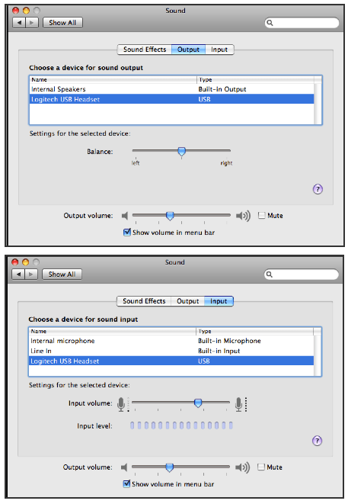The height and width of the screenshot is (504, 348).
Task: Switch to Sound Effects tab in upper window
Action: (x=145, y=50)
